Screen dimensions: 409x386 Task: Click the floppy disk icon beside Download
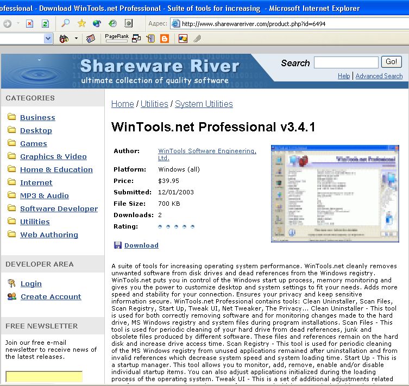(118, 245)
